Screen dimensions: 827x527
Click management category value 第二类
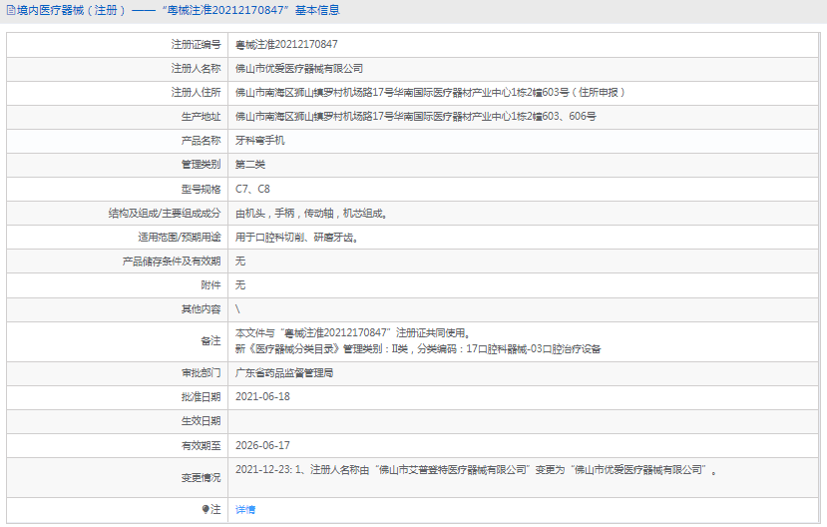point(250,165)
